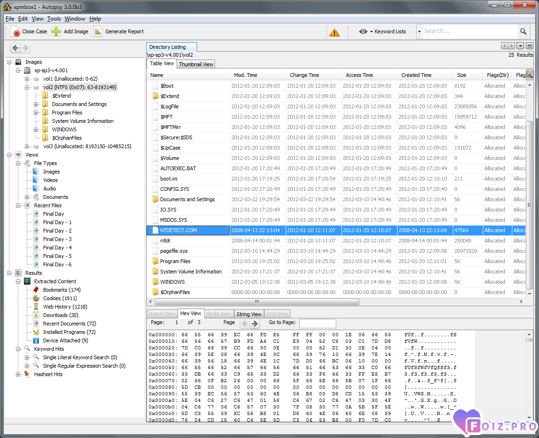Switch to the String View tab
Image resolution: width=539 pixels, height=438 pixels.
click(x=249, y=314)
